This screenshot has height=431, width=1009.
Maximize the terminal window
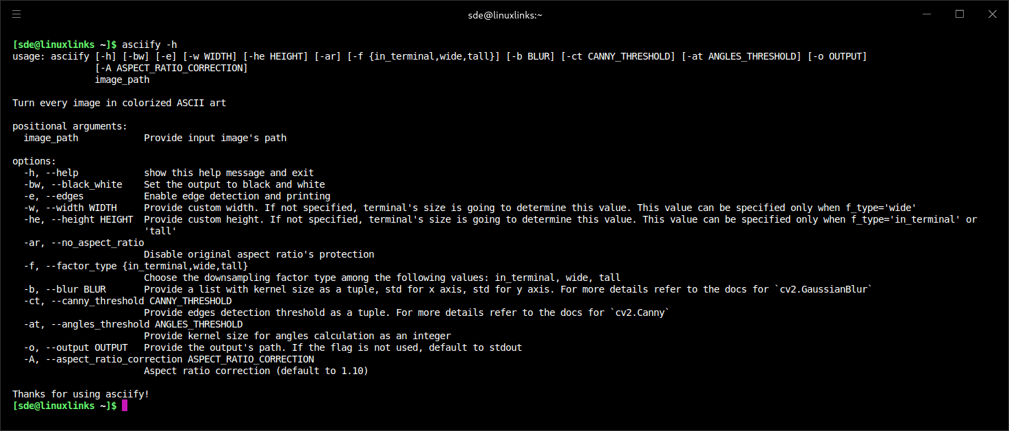pos(960,14)
